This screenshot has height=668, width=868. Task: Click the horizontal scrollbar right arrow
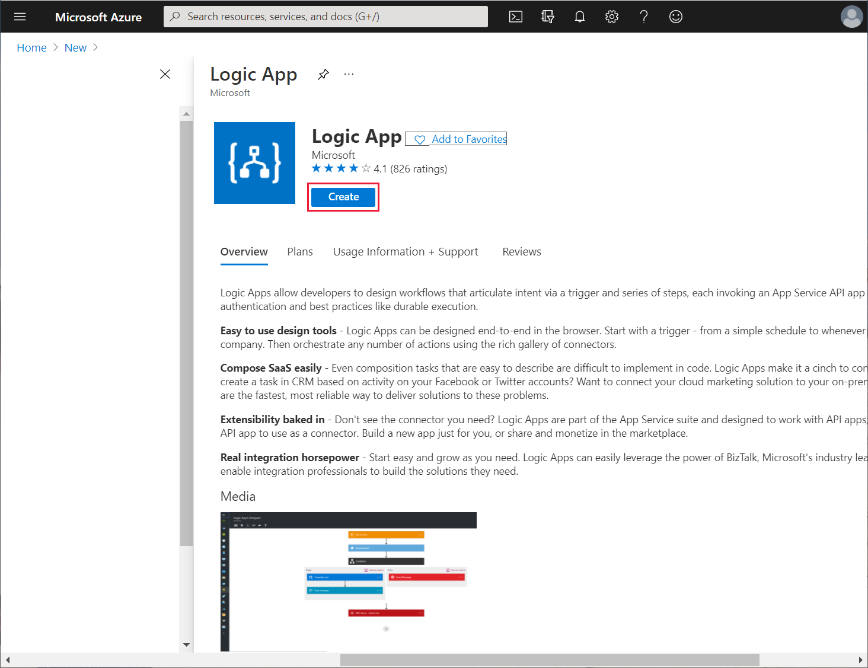click(860, 660)
